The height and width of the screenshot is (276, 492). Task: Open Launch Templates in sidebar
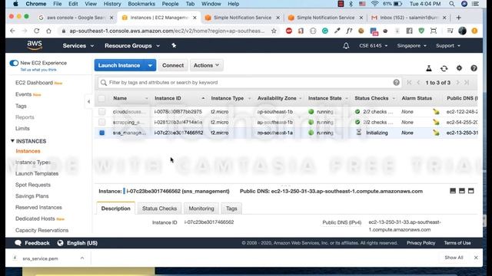37,173
